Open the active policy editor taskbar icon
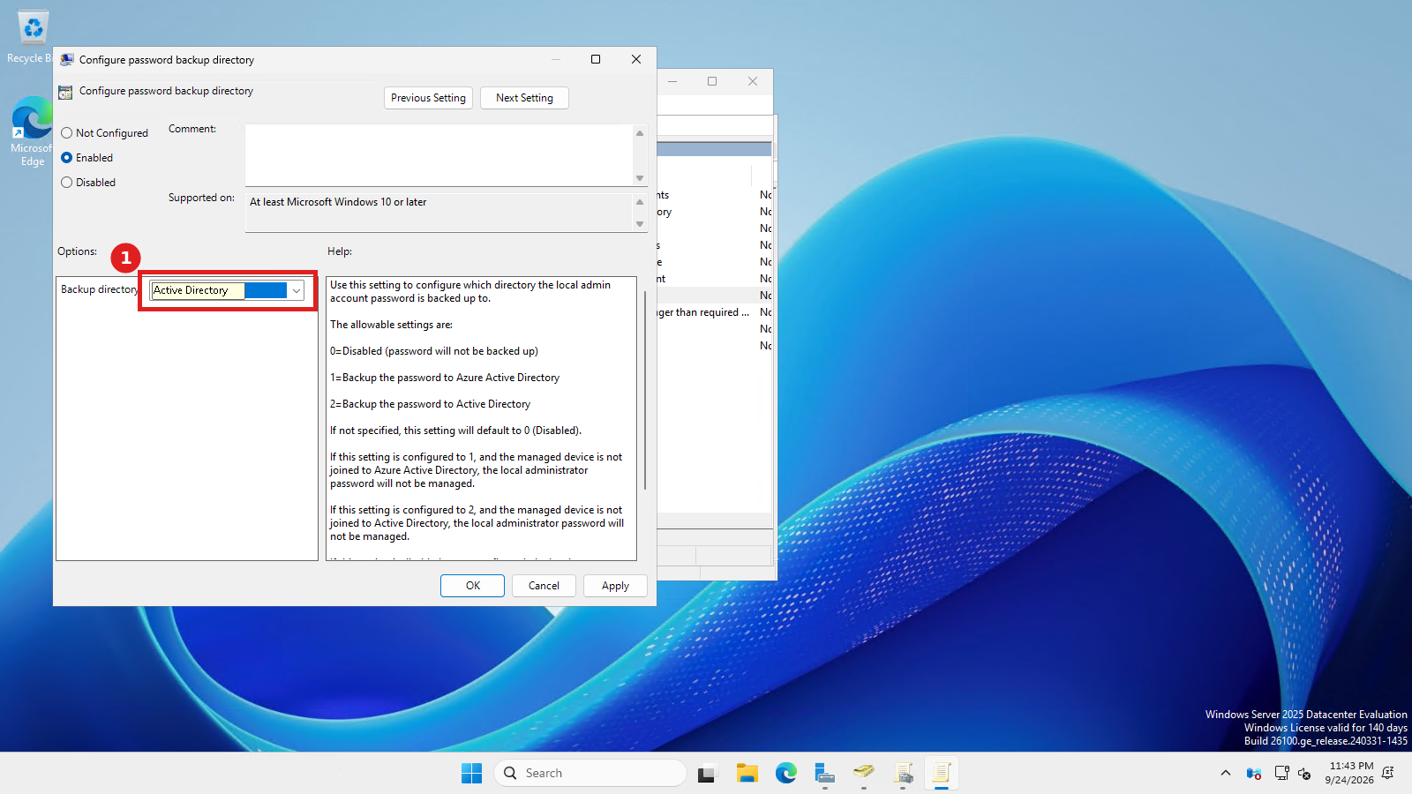Image resolution: width=1412 pixels, height=794 pixels. (942, 774)
